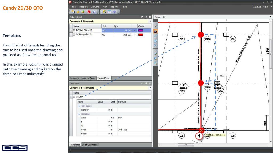Open Concrete & Formwork dropdown in Templates
The image size is (273, 153).
[150, 88]
